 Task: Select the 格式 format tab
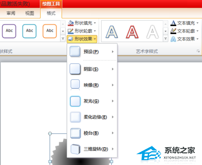pyautogui.click(x=51, y=13)
